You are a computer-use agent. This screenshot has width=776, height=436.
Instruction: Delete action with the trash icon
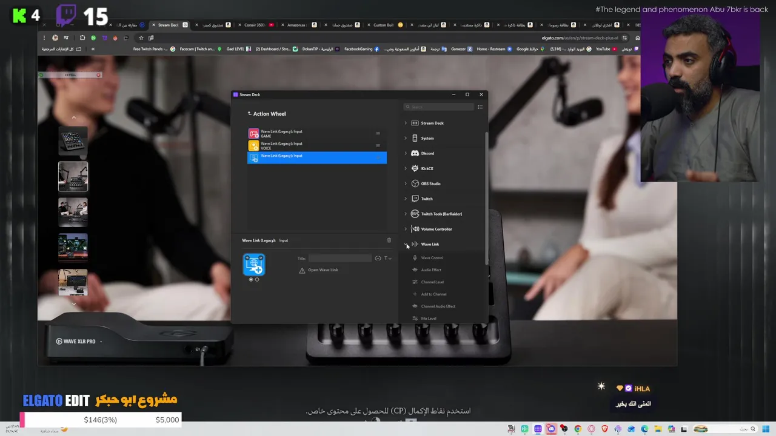[x=389, y=240]
